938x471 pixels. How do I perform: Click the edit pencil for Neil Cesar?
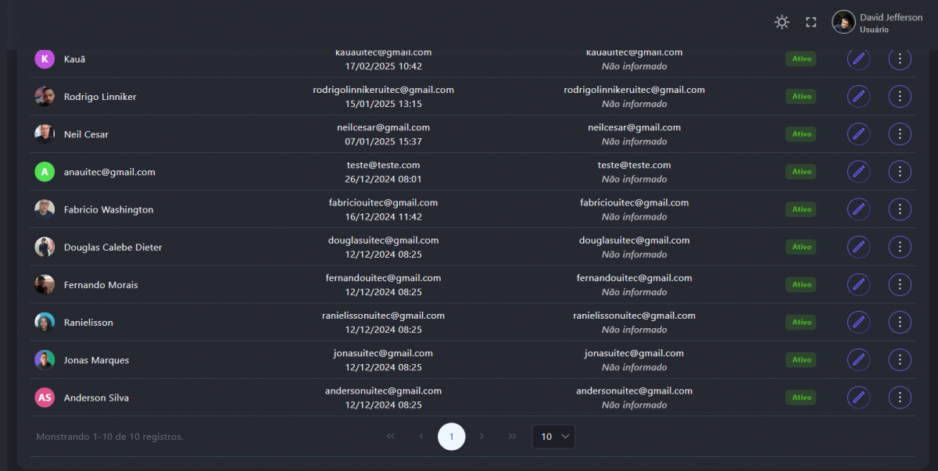tap(858, 134)
